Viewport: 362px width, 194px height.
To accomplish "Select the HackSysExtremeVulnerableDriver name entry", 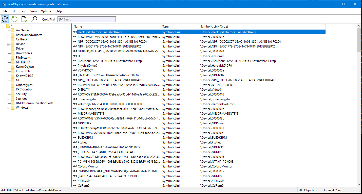I will pyautogui.click(x=100, y=32).
